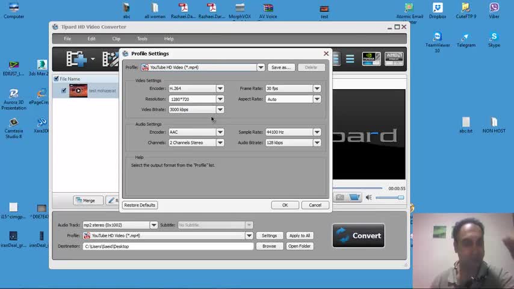Adjust the preview volume slider
Image resolution: width=514 pixels, height=289 pixels.
tap(390, 197)
